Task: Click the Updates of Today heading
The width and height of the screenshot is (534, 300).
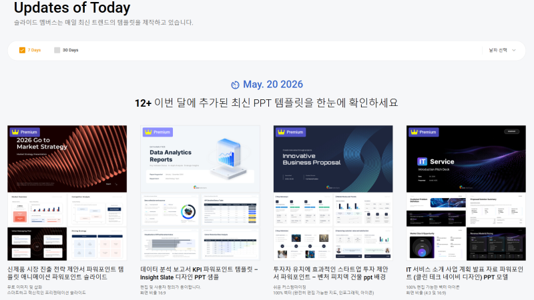Action: click(72, 7)
